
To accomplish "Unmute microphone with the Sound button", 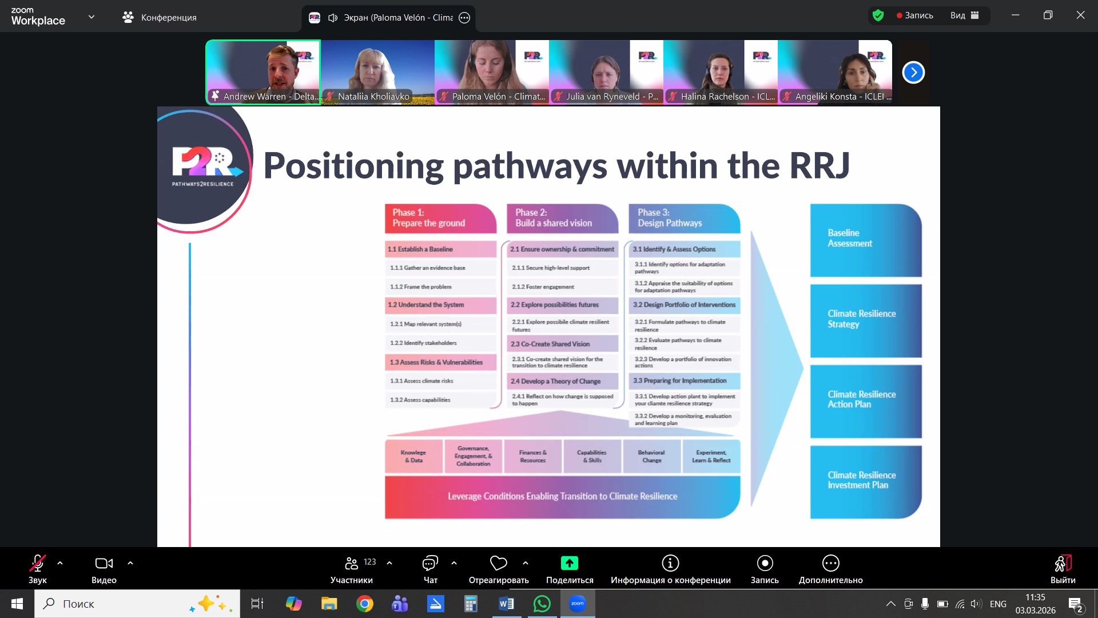I will [38, 564].
